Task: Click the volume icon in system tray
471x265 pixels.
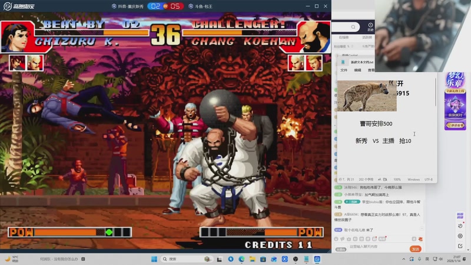Action: point(440,259)
